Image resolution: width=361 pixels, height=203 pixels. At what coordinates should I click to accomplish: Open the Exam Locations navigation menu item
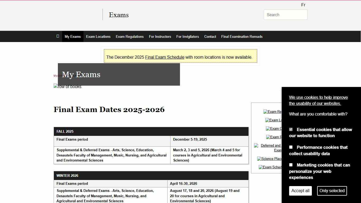98,36
